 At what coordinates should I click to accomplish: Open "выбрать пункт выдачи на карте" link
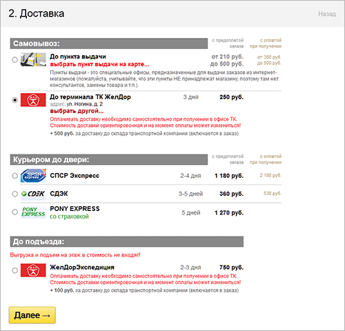tap(99, 64)
